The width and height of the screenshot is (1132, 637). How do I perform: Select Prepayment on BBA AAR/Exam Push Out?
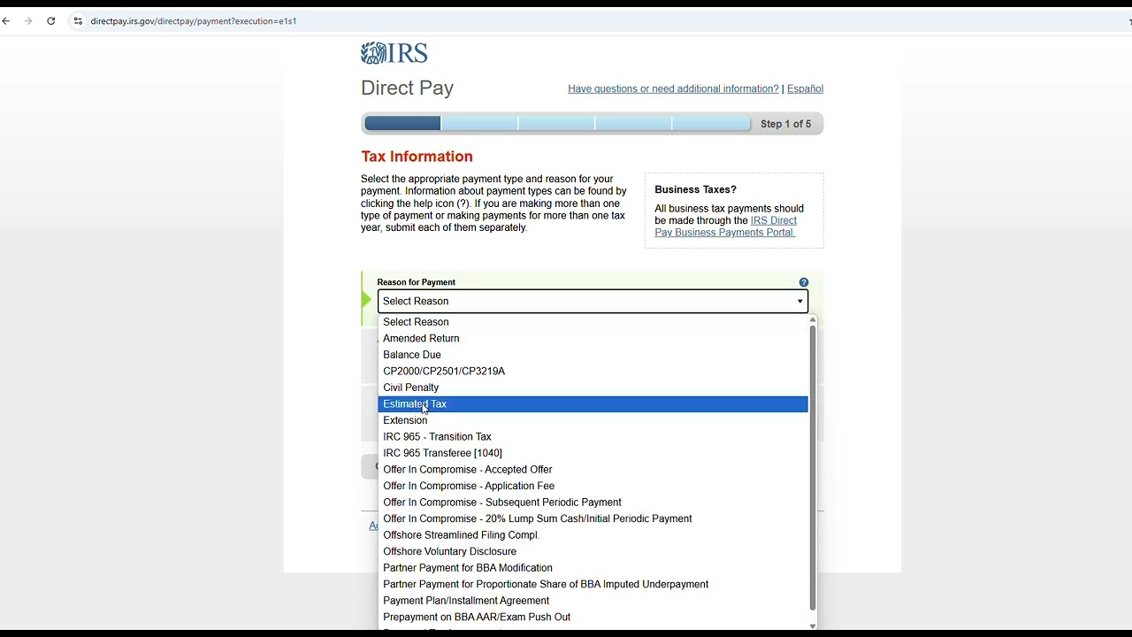(593, 617)
